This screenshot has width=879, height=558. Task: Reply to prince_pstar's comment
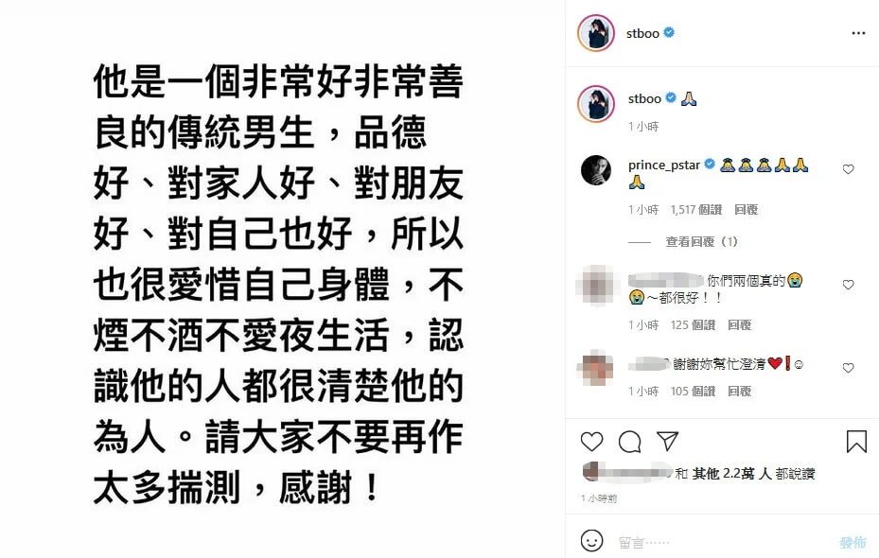click(747, 210)
